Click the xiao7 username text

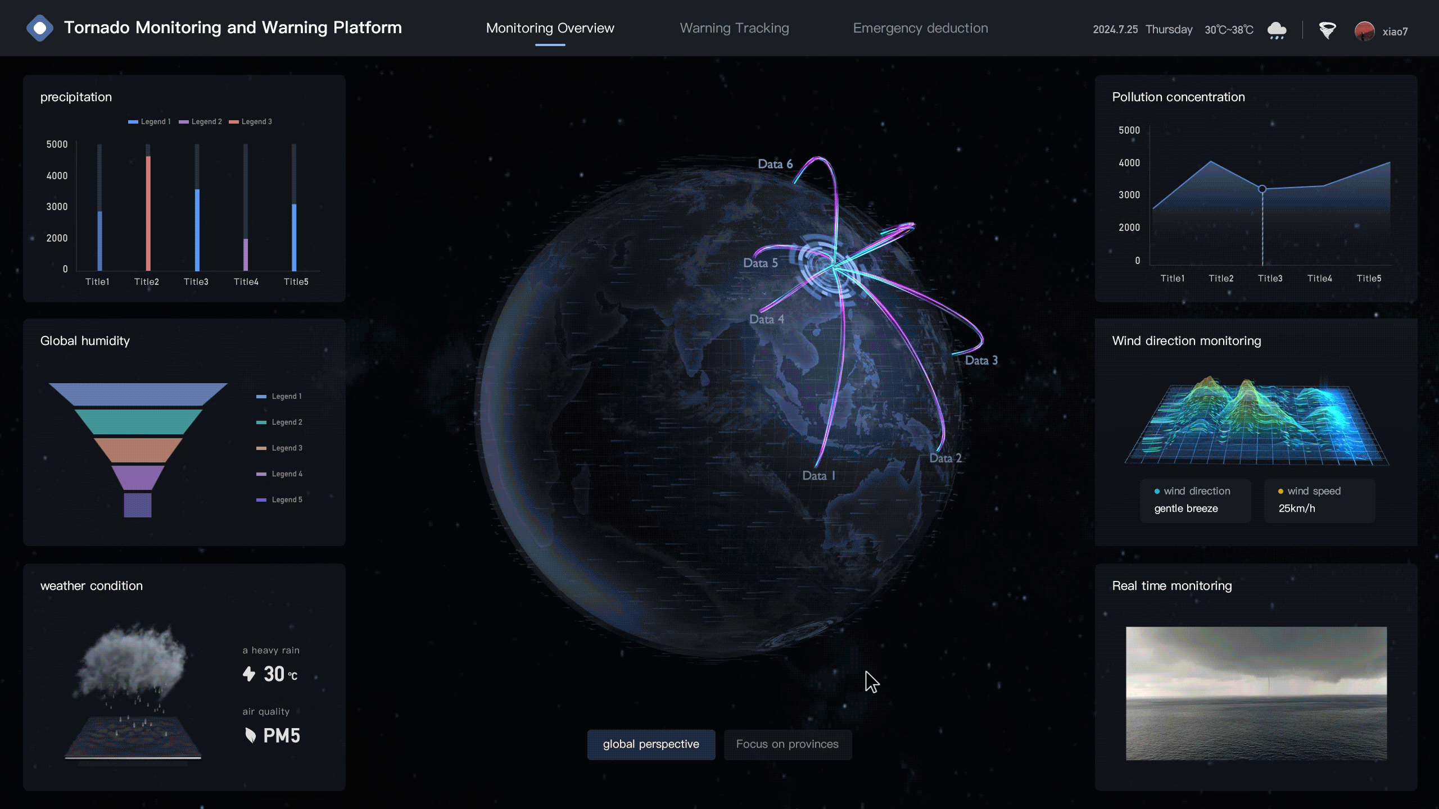click(1395, 31)
